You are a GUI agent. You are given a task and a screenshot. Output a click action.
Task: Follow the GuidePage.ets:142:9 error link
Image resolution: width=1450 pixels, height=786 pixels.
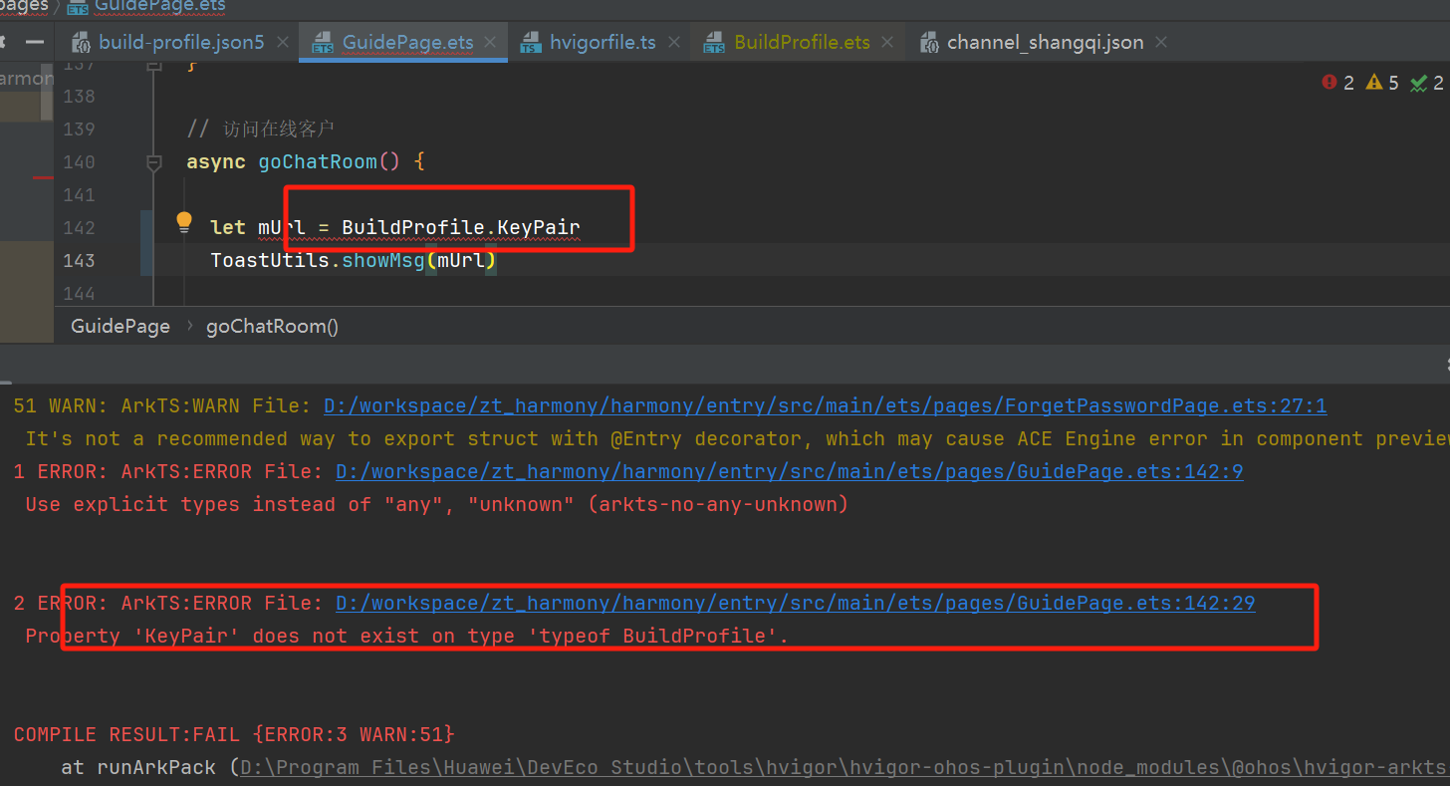point(790,472)
